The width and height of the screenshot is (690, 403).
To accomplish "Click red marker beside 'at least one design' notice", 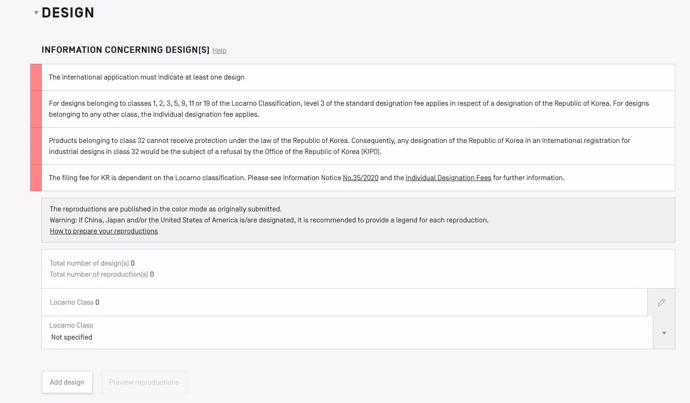I will [36, 77].
